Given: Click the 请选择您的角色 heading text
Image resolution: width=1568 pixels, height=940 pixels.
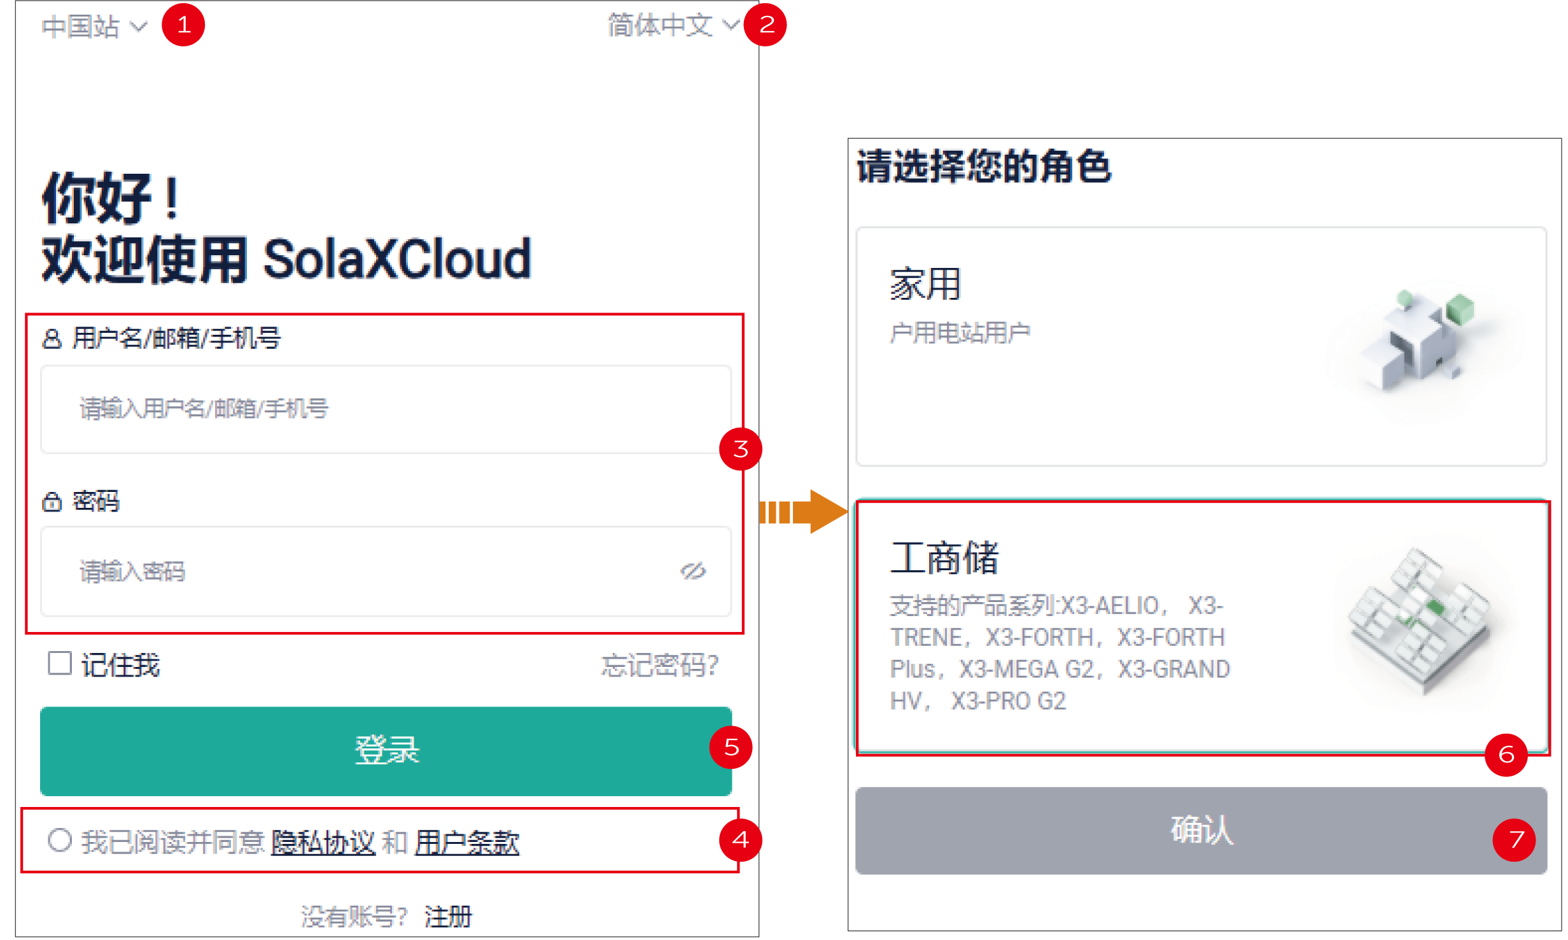Looking at the screenshot, I should click(x=984, y=167).
